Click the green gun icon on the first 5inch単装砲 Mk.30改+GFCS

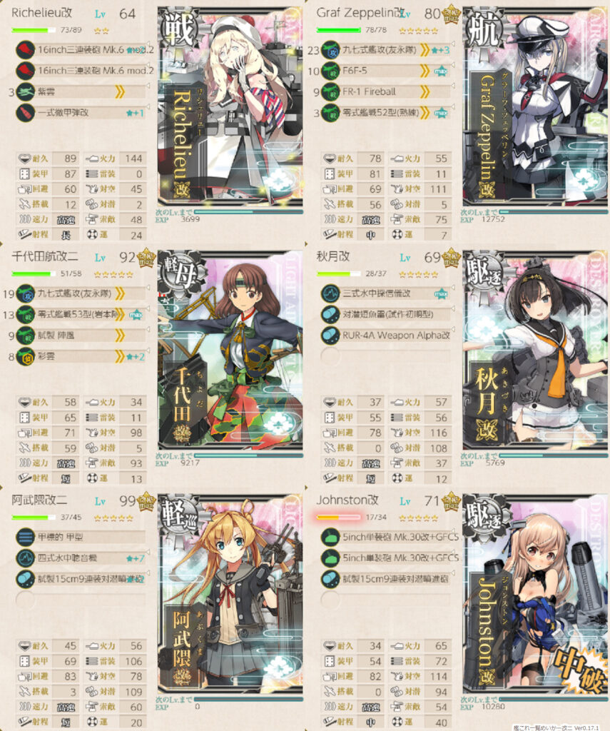click(330, 537)
